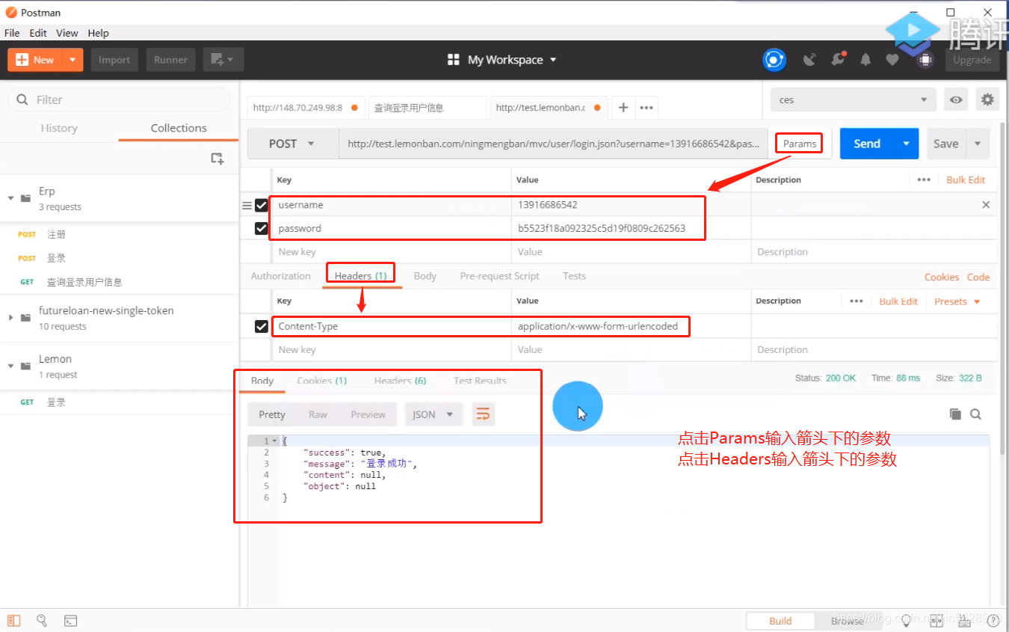The height and width of the screenshot is (632, 1009).
Task: Toggle the wrap lines icon
Action: pos(484,414)
